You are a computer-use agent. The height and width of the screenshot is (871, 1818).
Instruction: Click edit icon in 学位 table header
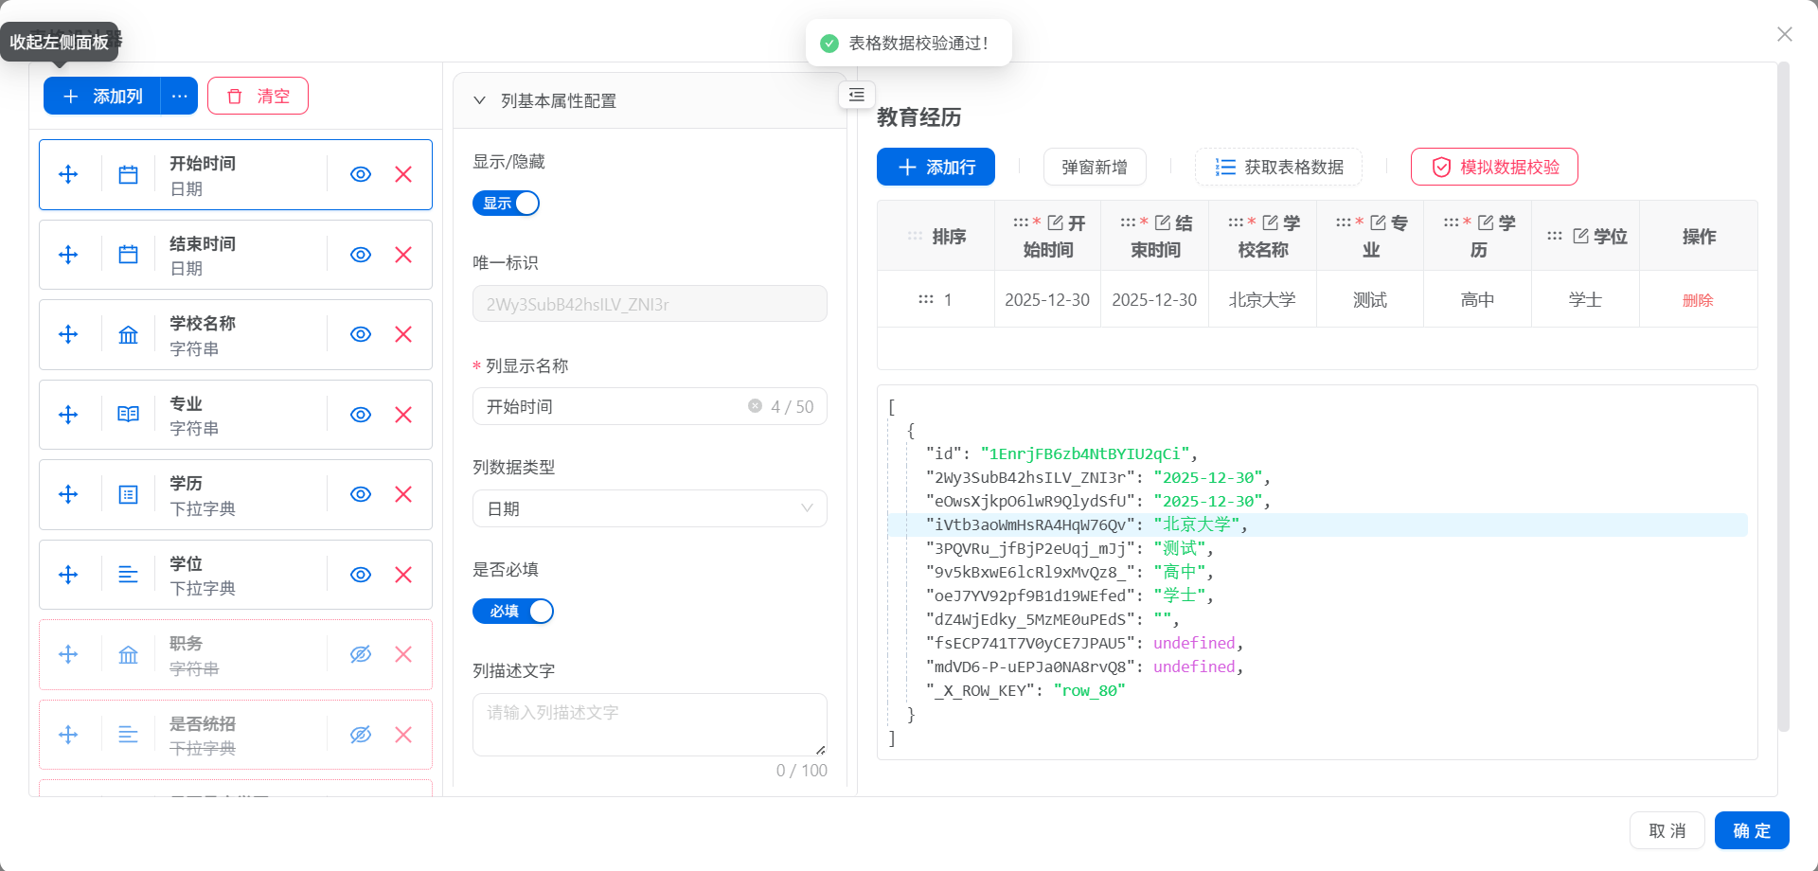click(1580, 236)
